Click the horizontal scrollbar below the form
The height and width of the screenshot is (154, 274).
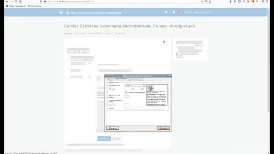[x=104, y=150]
